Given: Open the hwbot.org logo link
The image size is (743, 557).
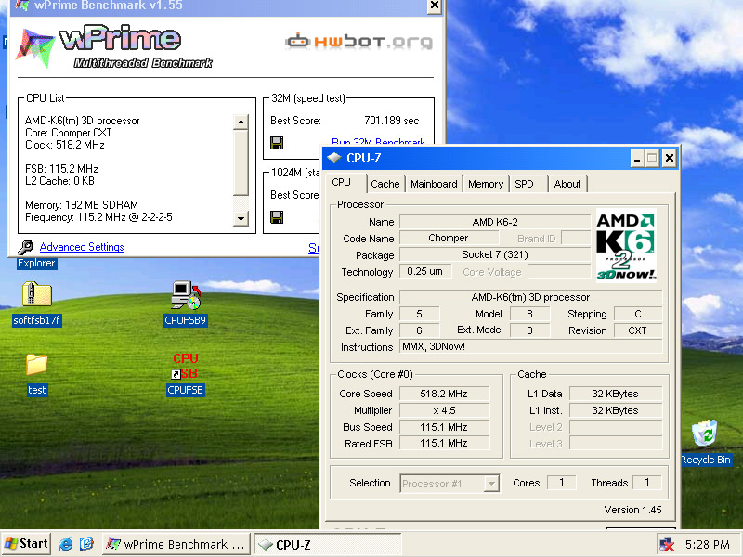Looking at the screenshot, I should (358, 41).
